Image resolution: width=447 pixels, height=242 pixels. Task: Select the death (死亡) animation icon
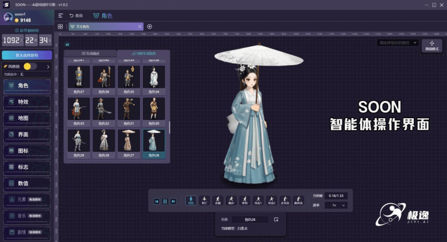click(x=205, y=200)
